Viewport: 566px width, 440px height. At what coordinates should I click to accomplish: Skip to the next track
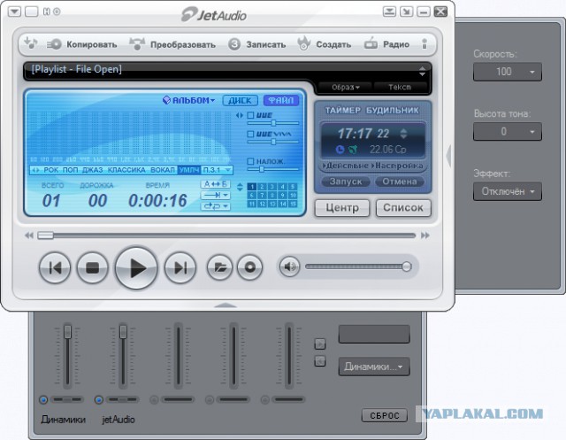pyautogui.click(x=180, y=267)
